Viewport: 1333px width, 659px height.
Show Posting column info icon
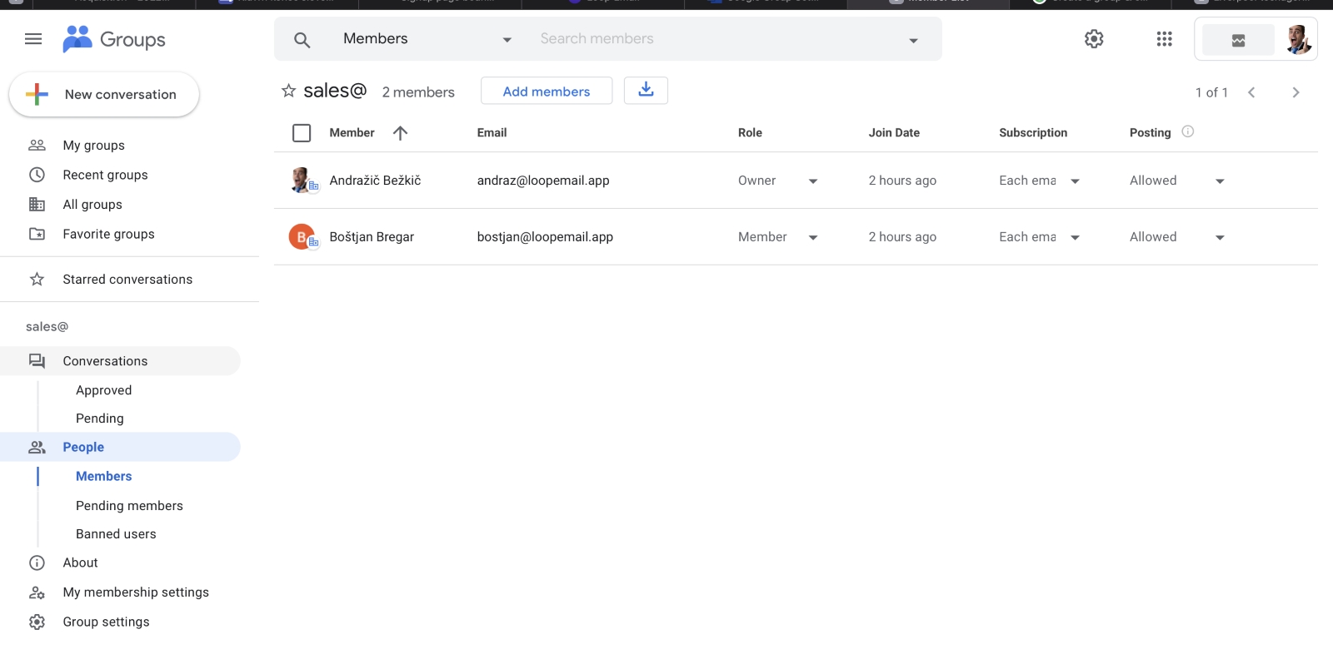click(1188, 131)
